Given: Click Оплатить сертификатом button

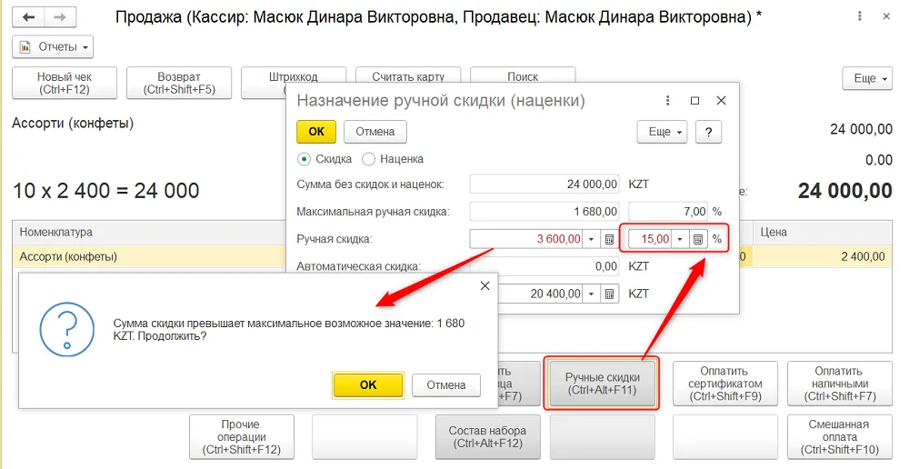Looking at the screenshot, I should [x=725, y=384].
